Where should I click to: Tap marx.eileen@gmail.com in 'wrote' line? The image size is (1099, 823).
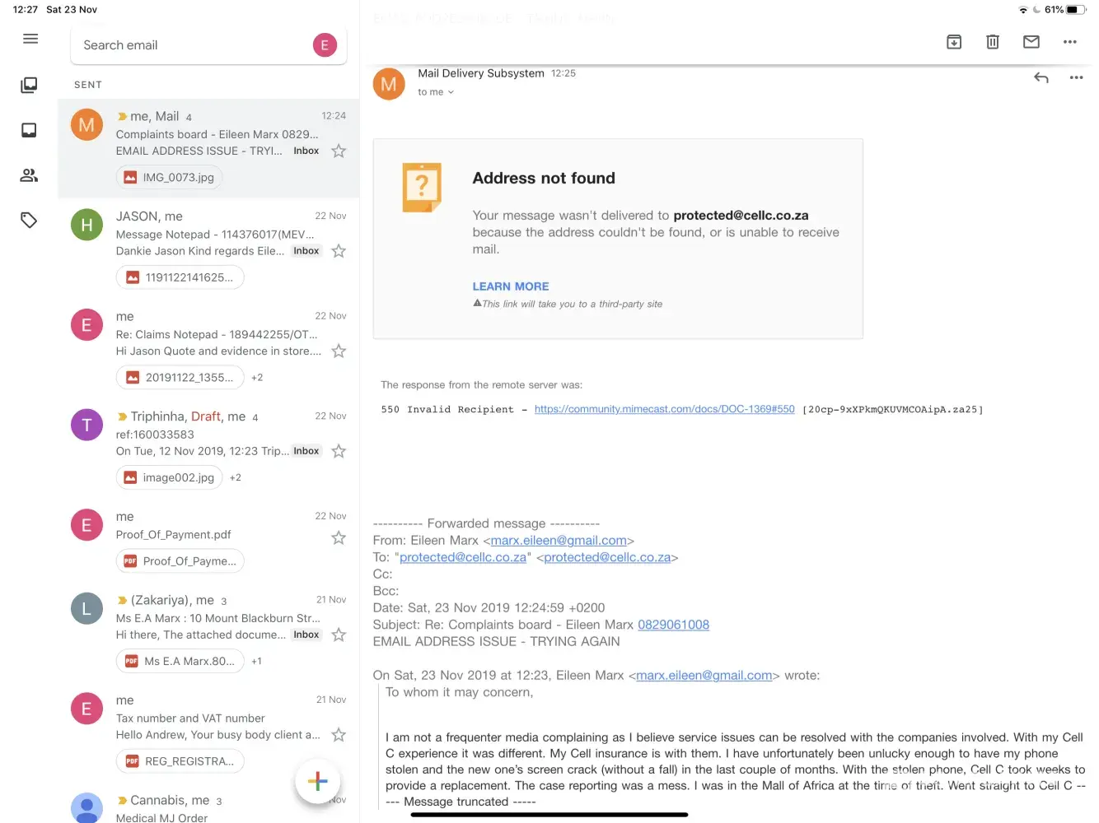(704, 676)
